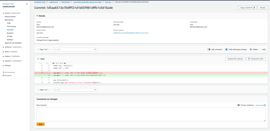Go to next page in top pagination
The height and width of the screenshot is (131, 270).
[x=49, y=49]
